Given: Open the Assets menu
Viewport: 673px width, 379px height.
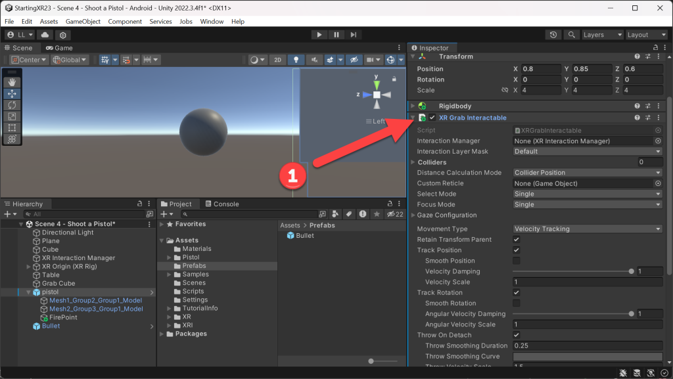Looking at the screenshot, I should pos(49,22).
